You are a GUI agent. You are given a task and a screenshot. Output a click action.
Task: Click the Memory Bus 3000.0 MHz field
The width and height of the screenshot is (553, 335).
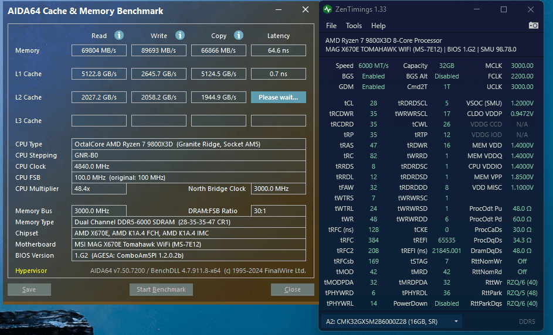point(99,211)
